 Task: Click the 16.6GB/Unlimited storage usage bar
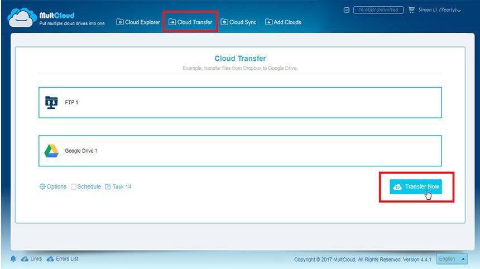[x=378, y=10]
